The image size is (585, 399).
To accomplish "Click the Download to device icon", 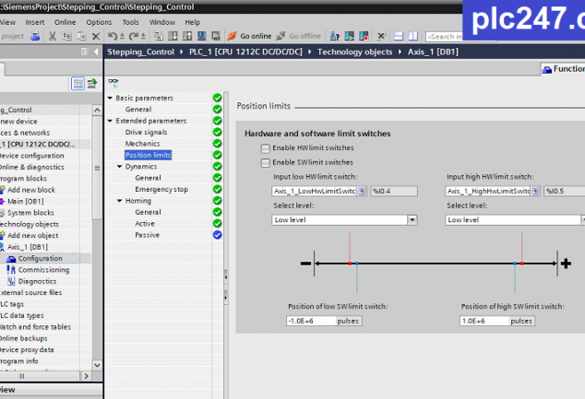I will pyautogui.click(x=173, y=36).
